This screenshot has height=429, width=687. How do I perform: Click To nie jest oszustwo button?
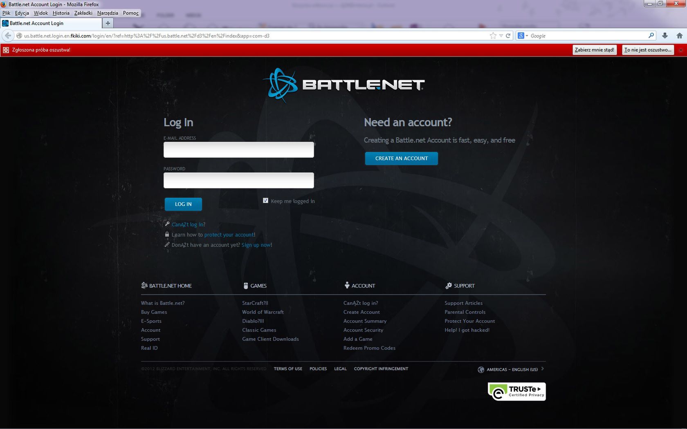[648, 50]
